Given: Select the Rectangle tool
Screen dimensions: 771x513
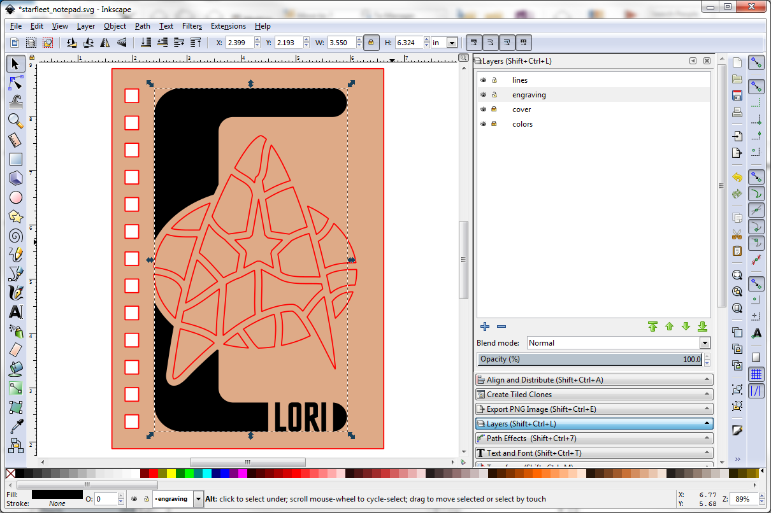Looking at the screenshot, I should click(x=16, y=159).
